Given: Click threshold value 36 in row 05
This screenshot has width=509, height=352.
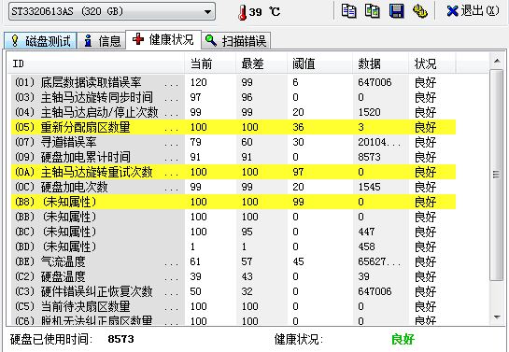Looking at the screenshot, I should [298, 127].
